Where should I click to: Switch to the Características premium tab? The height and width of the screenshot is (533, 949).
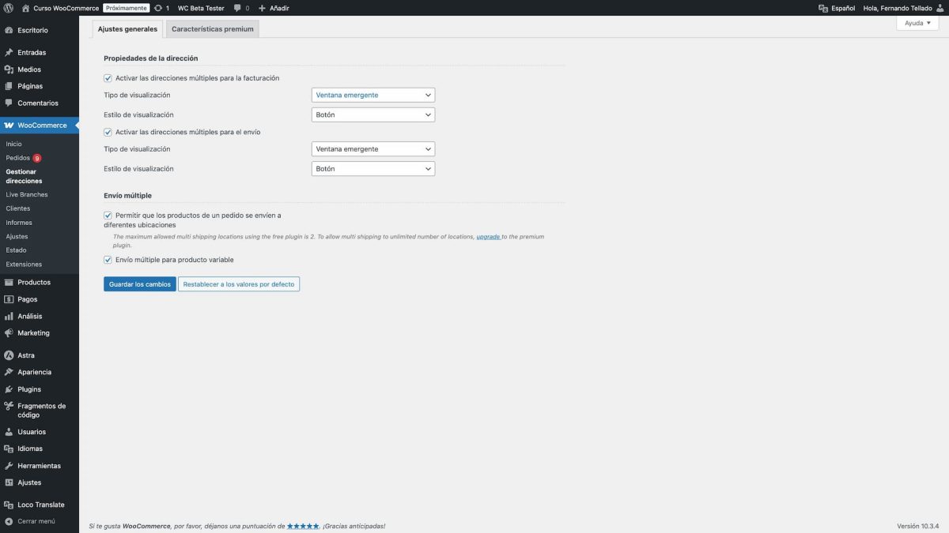point(212,28)
